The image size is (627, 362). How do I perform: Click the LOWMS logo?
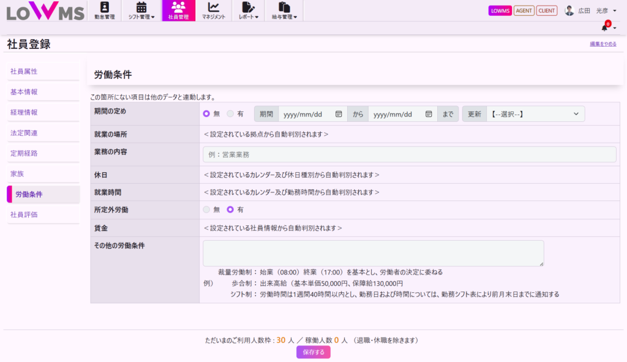(45, 10)
